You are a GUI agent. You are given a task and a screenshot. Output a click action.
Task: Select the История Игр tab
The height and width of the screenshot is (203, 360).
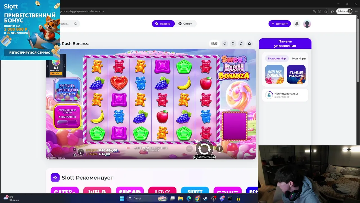coord(277,59)
